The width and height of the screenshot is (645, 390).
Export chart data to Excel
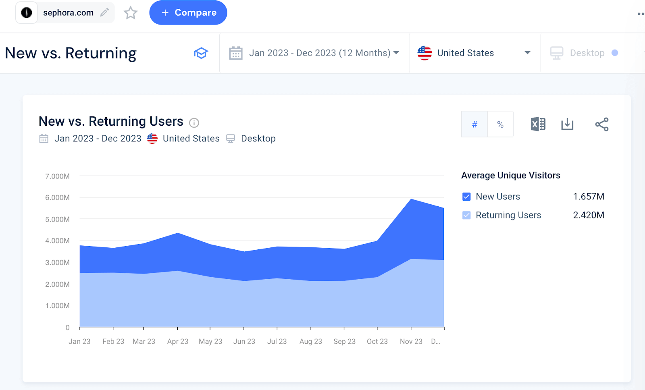pos(538,124)
